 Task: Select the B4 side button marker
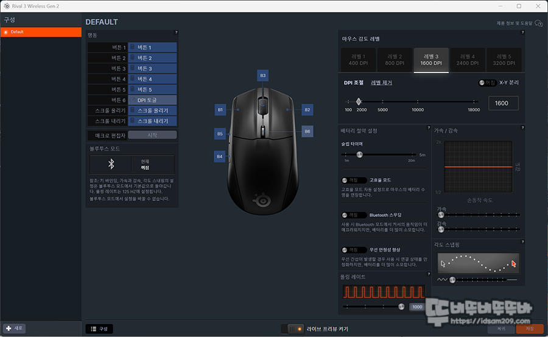point(219,157)
